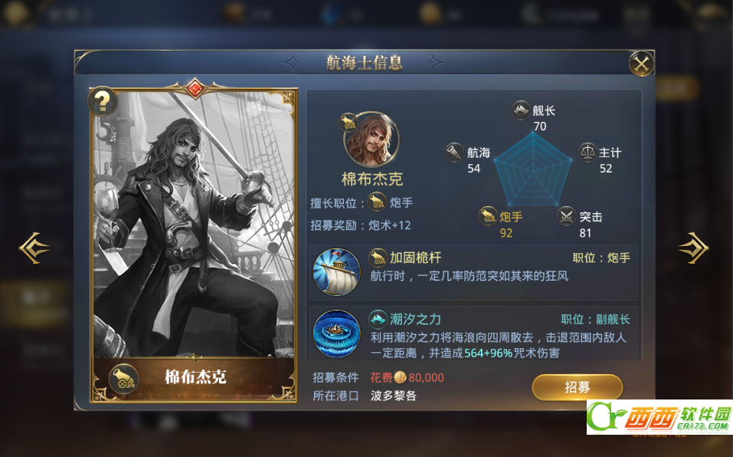The image size is (733, 457).
Task: Open the 潮汐之力 whirlpool skill icon
Action: (x=336, y=333)
